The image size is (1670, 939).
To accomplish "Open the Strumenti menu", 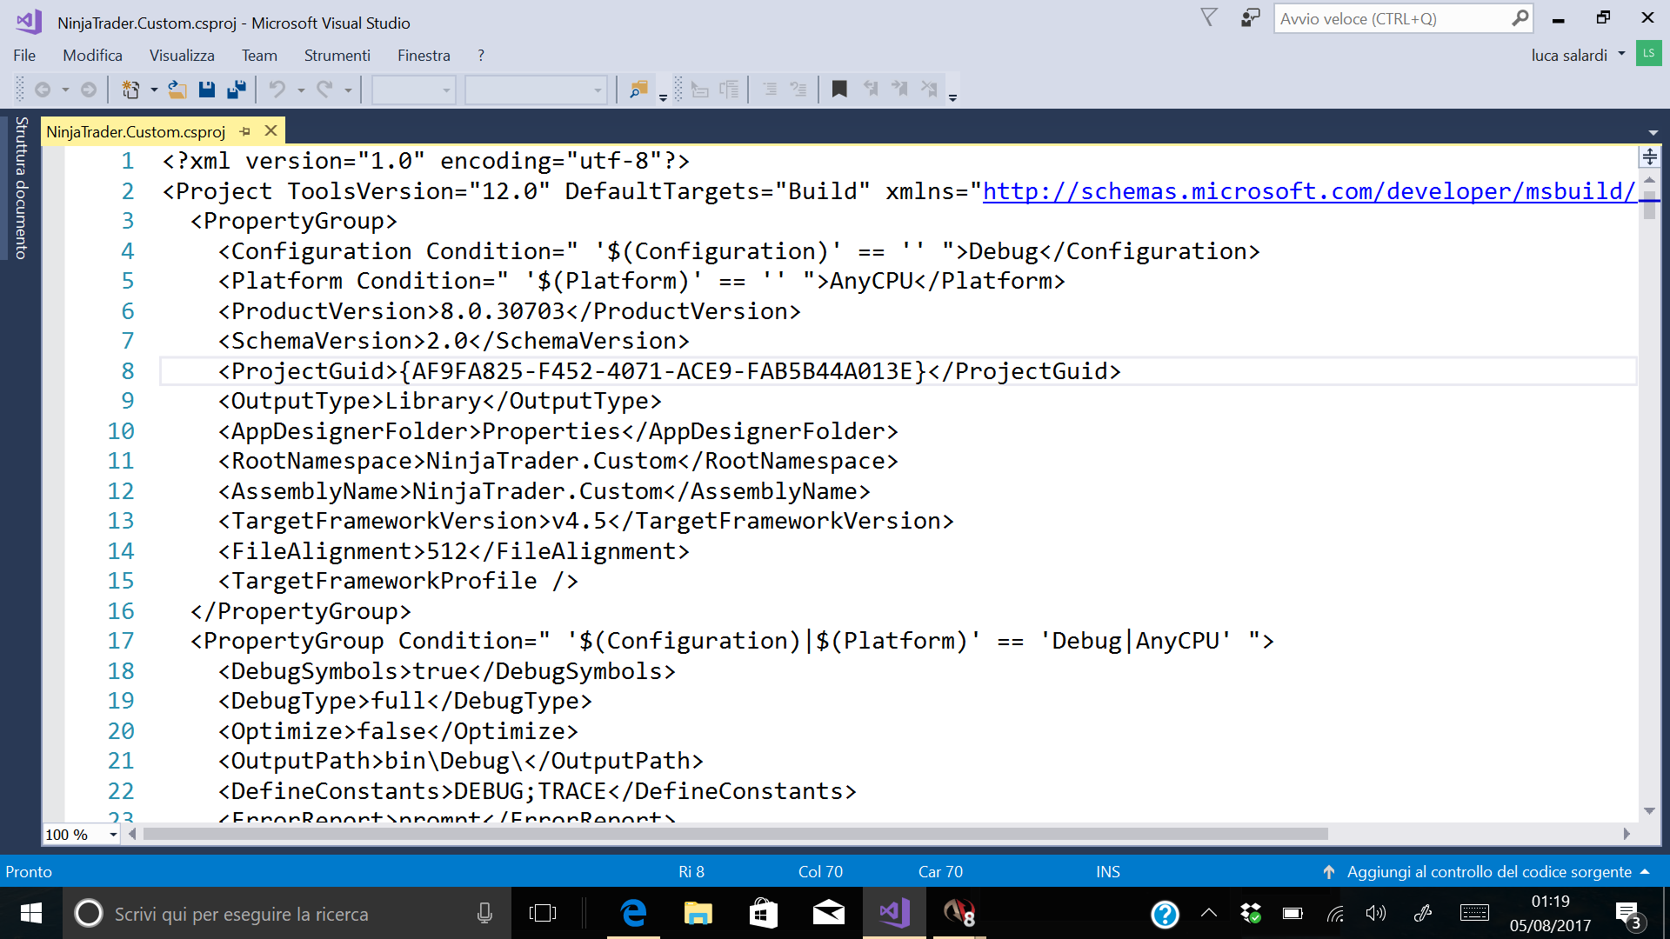I will point(337,55).
